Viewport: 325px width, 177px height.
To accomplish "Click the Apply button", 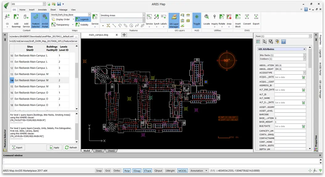I will (x=54, y=148).
